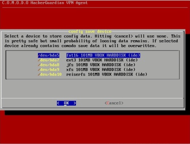Viewport: 190px width, 144px height.
Task: Select the /dev/hda5 device entry
Action: (49, 55)
